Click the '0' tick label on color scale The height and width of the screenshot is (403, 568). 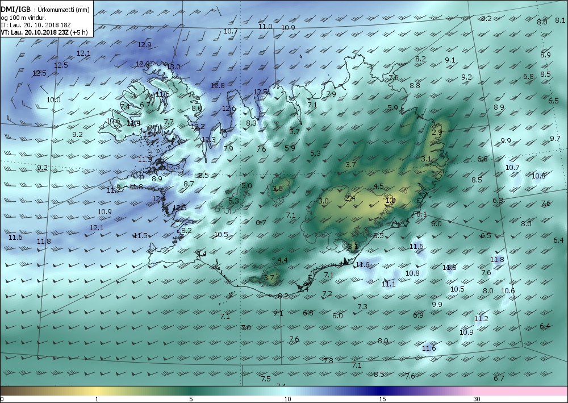(x=2, y=399)
